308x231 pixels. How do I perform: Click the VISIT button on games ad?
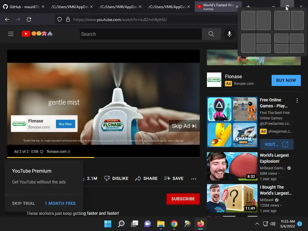point(276,144)
